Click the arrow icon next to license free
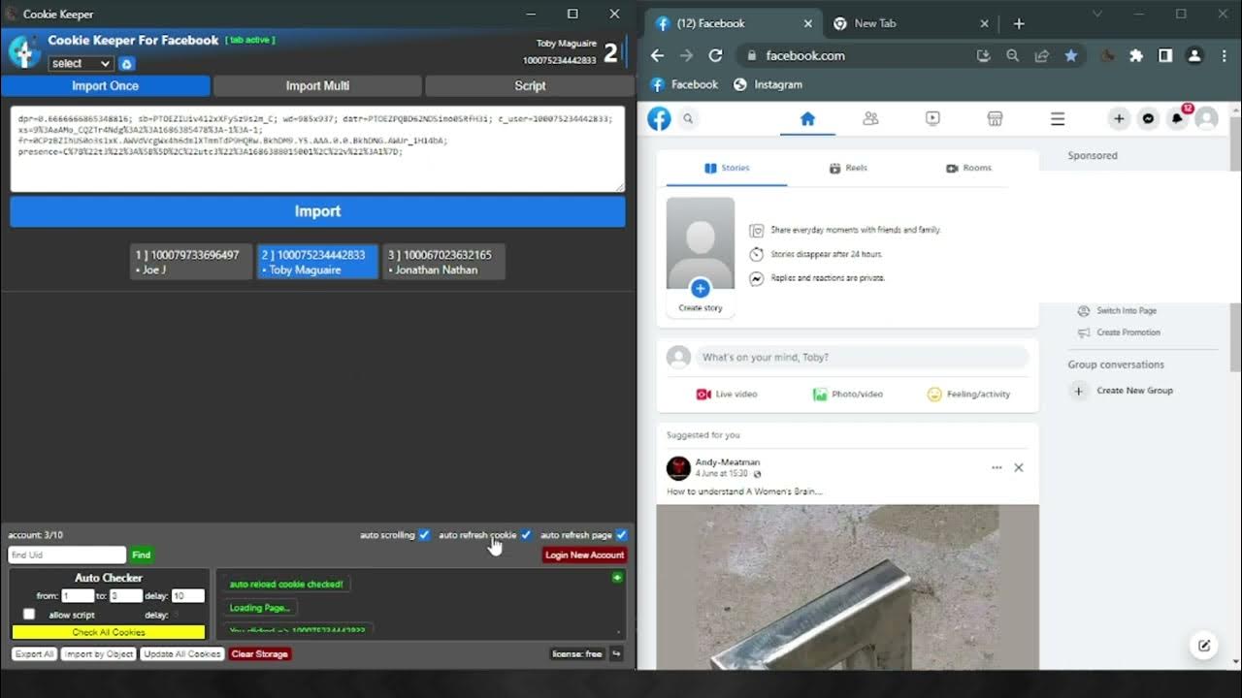 [615, 653]
